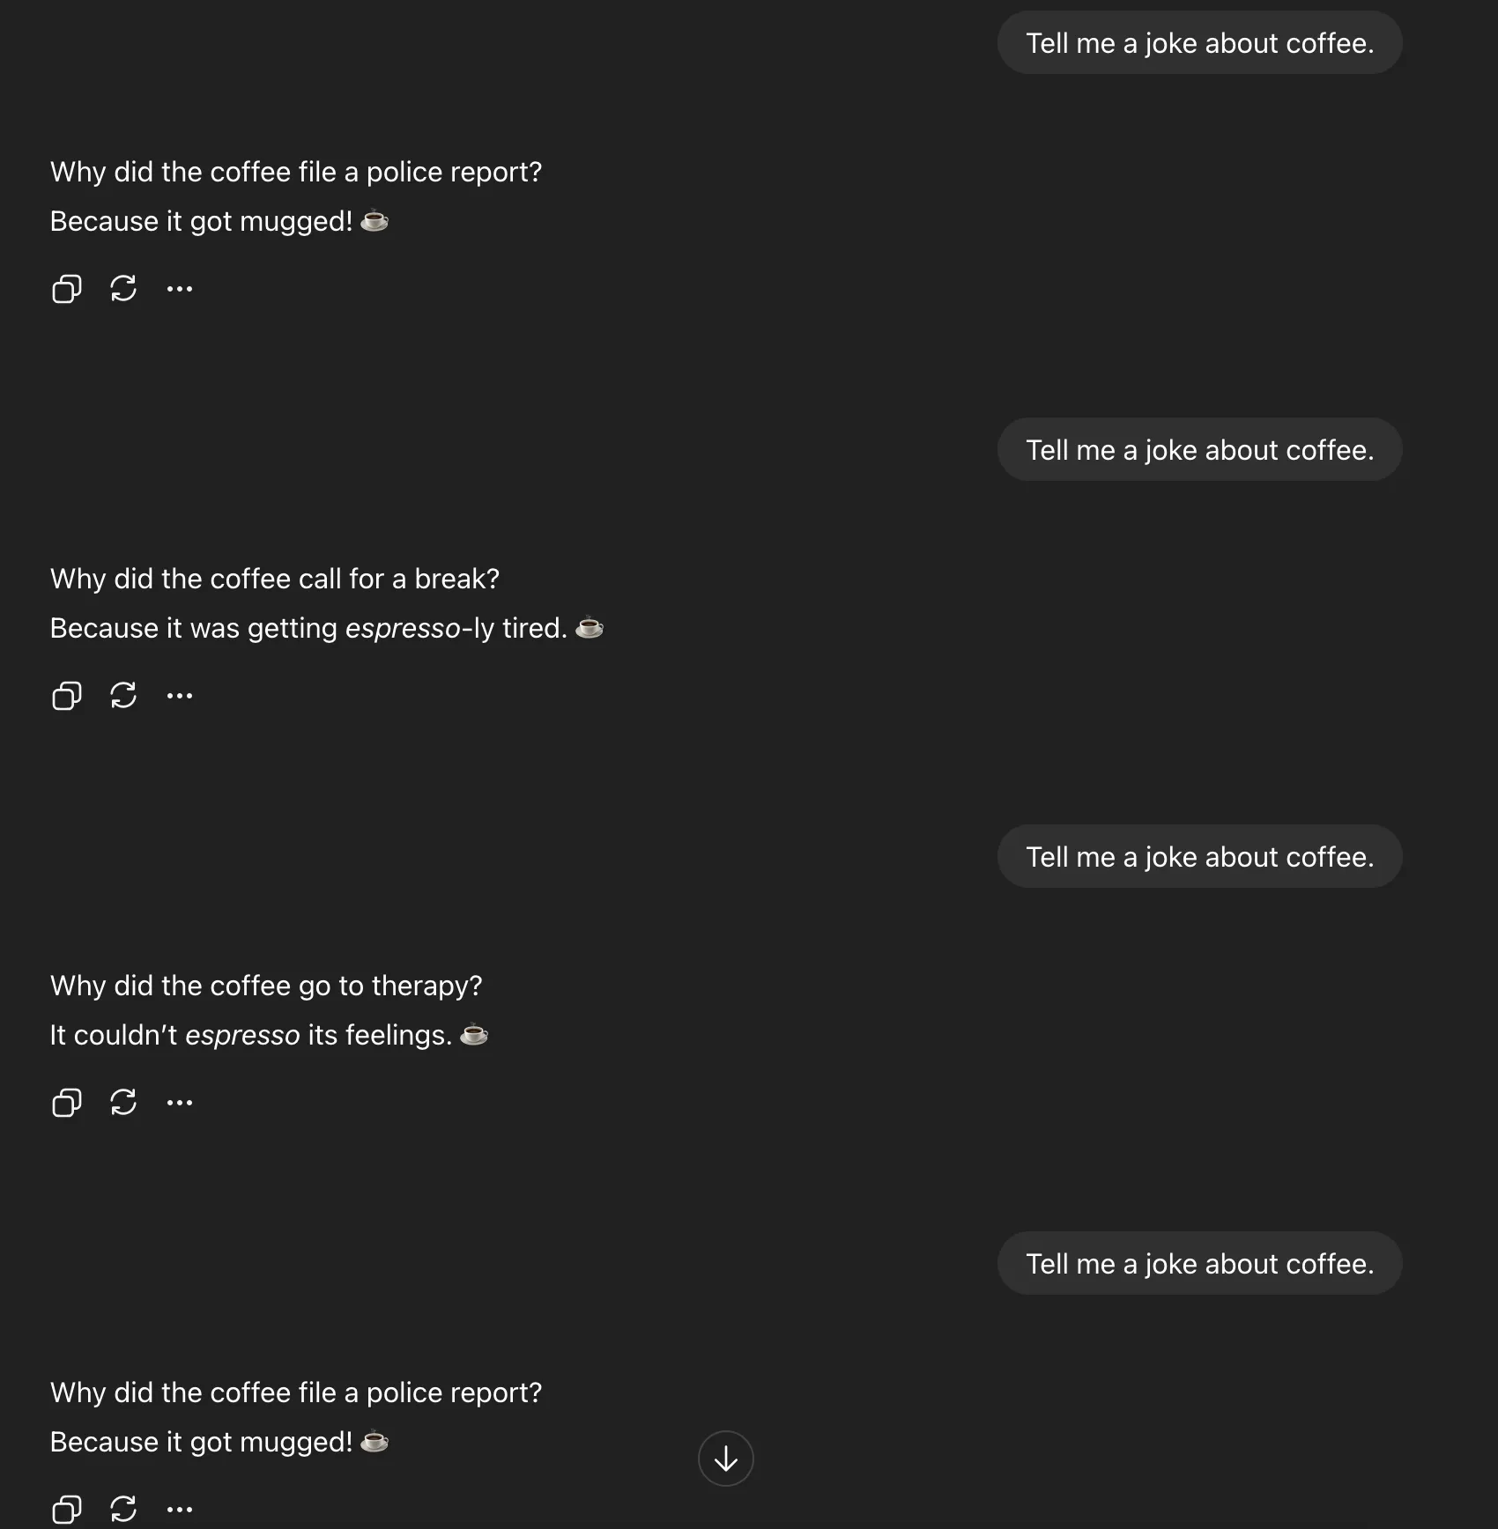The height and width of the screenshot is (1529, 1498).
Task: Show more options for bottom mugged joke
Action: [180, 1510]
